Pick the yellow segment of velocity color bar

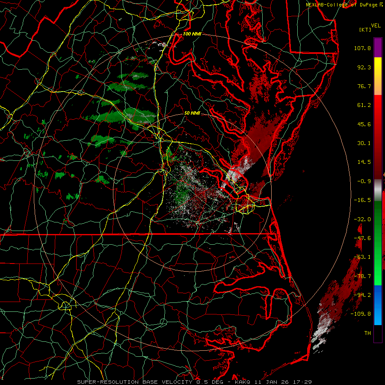coord(378,67)
